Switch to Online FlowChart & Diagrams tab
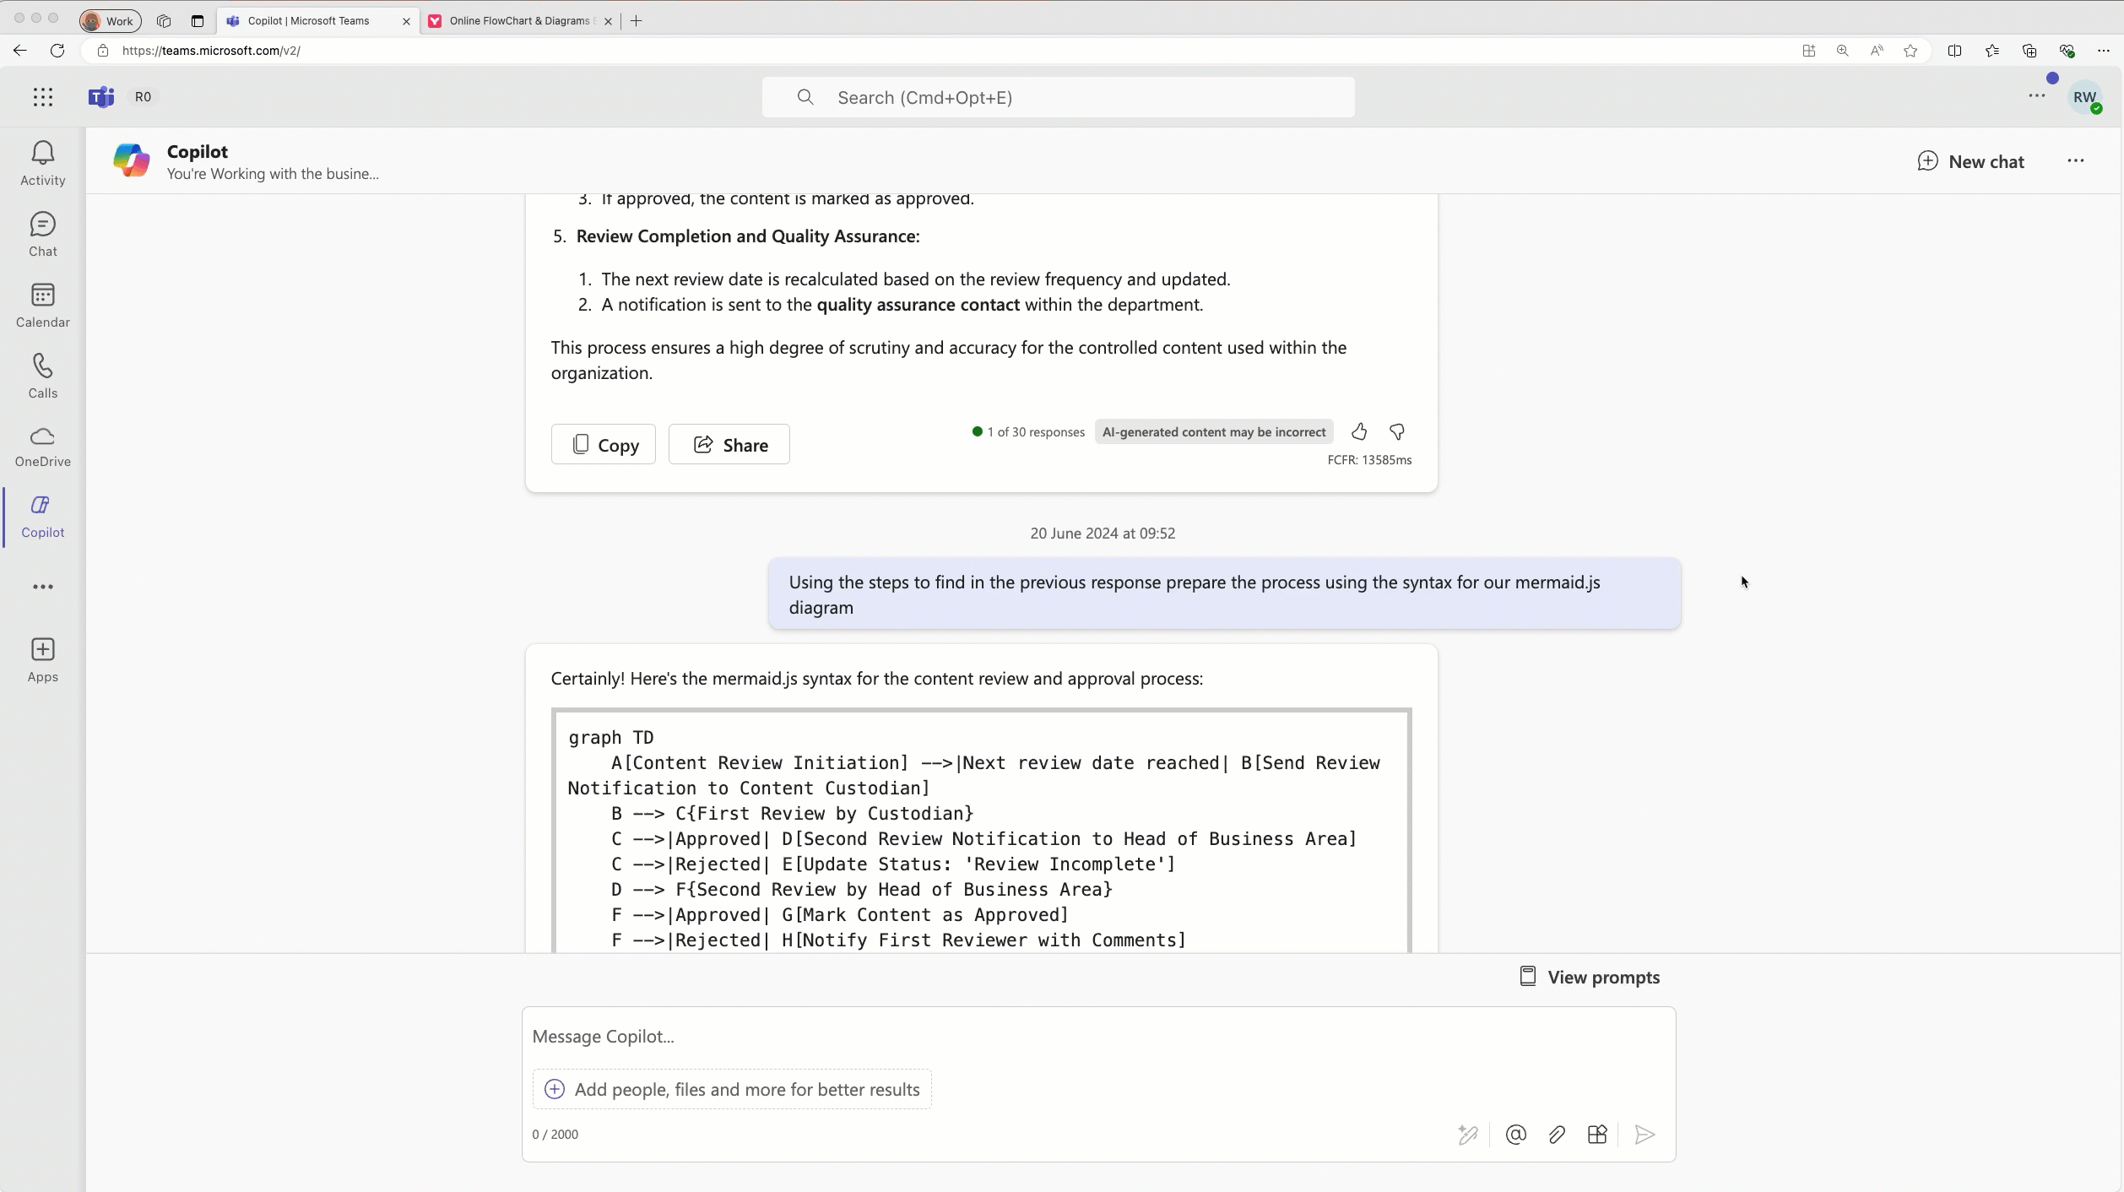The image size is (2124, 1192). [x=520, y=21]
